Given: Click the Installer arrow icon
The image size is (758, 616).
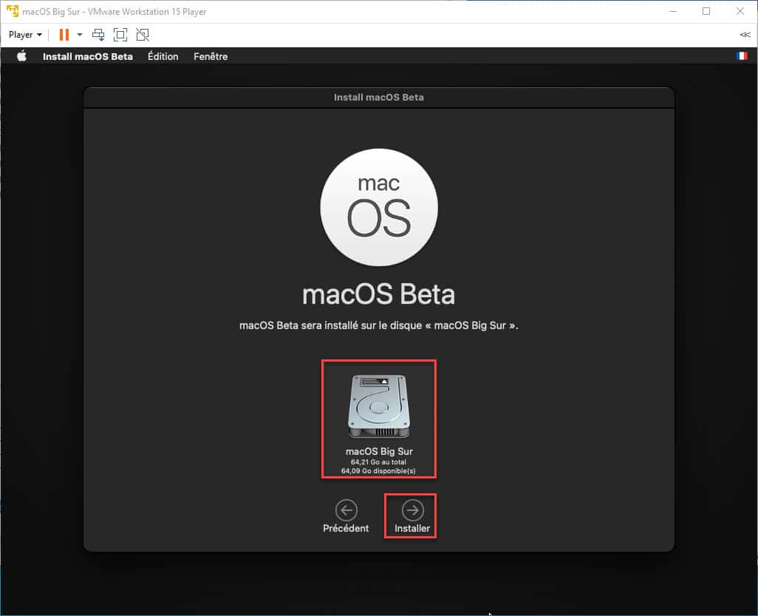Looking at the screenshot, I should coord(412,510).
